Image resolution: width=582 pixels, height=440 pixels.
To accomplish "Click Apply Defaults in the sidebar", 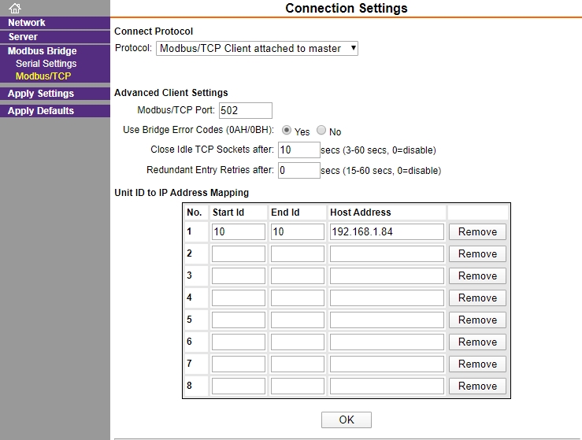I will click(41, 111).
